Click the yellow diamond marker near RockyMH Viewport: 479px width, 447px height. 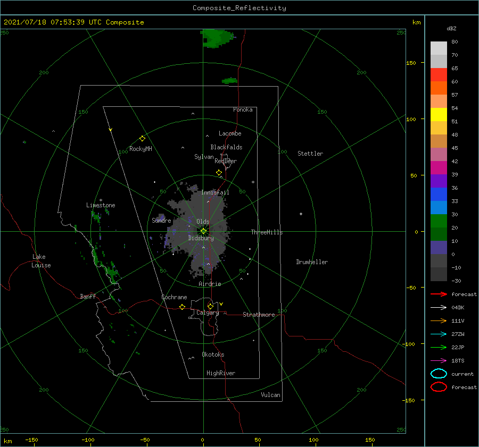tap(142, 139)
